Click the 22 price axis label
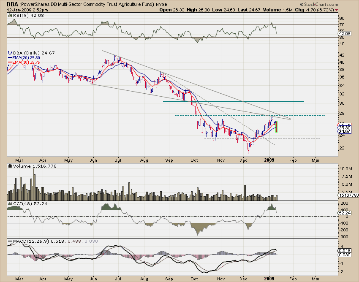This screenshot has height=282, width=359. (x=342, y=148)
